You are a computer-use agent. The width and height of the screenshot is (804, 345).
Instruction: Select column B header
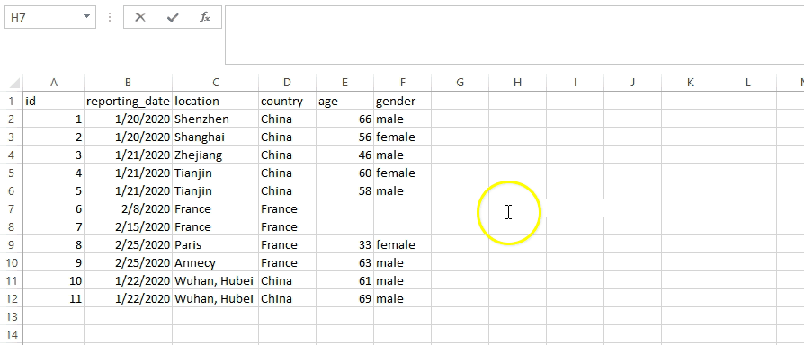tap(128, 83)
